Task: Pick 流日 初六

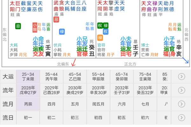Action: 145,118
